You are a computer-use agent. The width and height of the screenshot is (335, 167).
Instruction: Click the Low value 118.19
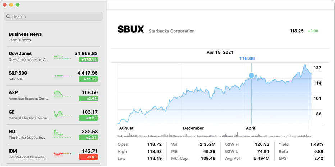coord(155,158)
